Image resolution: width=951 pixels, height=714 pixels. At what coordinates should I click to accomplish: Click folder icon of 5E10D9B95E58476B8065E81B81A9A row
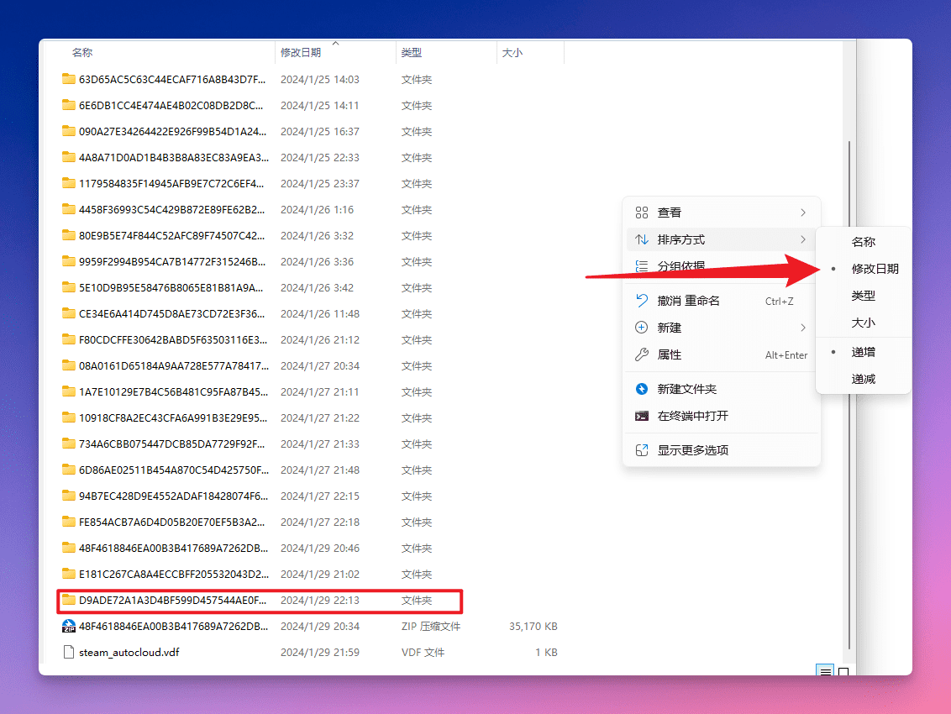click(x=69, y=287)
